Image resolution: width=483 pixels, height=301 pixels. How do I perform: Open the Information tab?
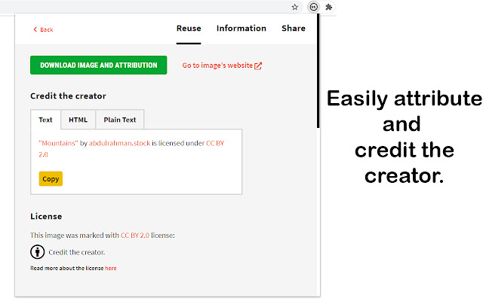pos(241,29)
